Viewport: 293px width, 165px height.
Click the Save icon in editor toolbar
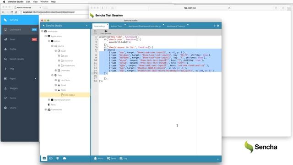[x=95, y=31]
